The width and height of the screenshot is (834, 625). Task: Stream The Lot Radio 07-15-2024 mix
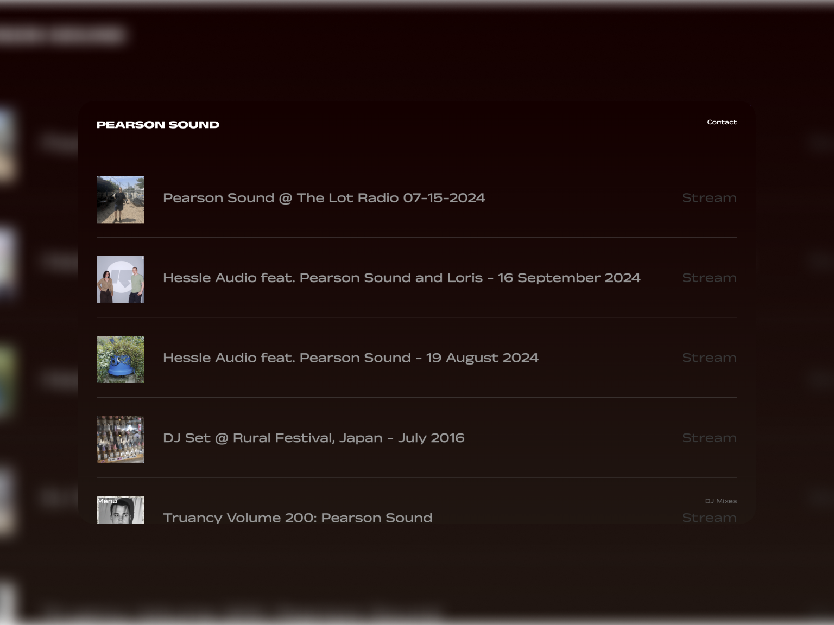709,198
